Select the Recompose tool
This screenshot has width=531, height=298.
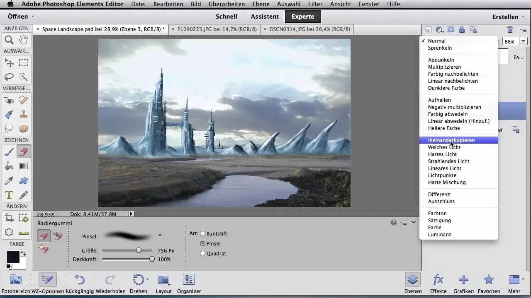[x=24, y=218]
